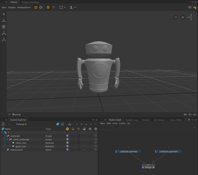
Task: Click the monitor icon at viewer top right
Action: [190, 7]
